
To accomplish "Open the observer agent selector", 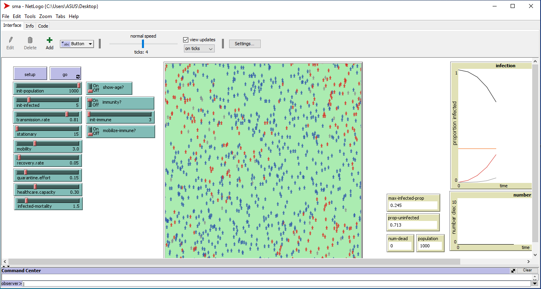I will (12, 283).
